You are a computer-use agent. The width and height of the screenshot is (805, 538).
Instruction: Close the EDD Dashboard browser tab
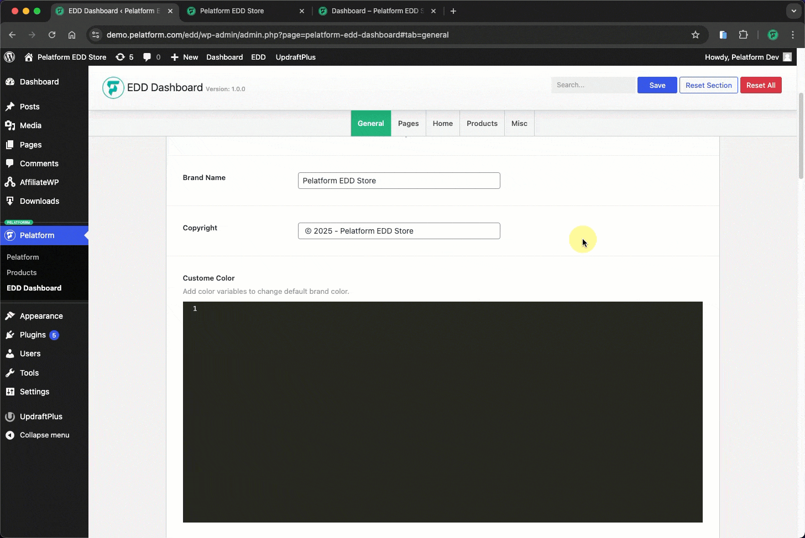click(x=170, y=11)
